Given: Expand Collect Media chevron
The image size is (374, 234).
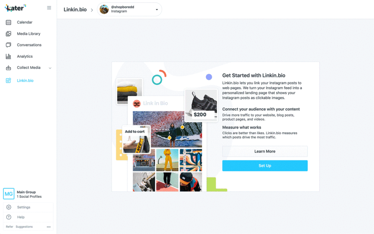Looking at the screenshot, I should click(50, 68).
